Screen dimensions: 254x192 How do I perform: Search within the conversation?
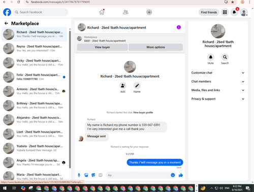point(225,57)
